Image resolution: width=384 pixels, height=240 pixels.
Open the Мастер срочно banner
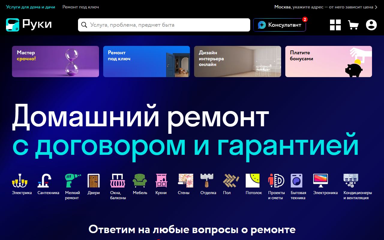55,61
